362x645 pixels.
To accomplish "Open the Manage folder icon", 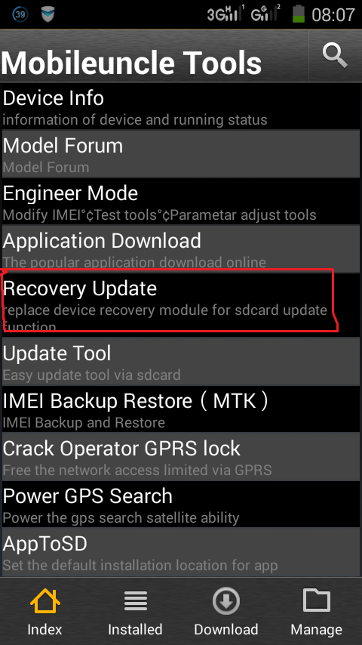I will [x=317, y=600].
